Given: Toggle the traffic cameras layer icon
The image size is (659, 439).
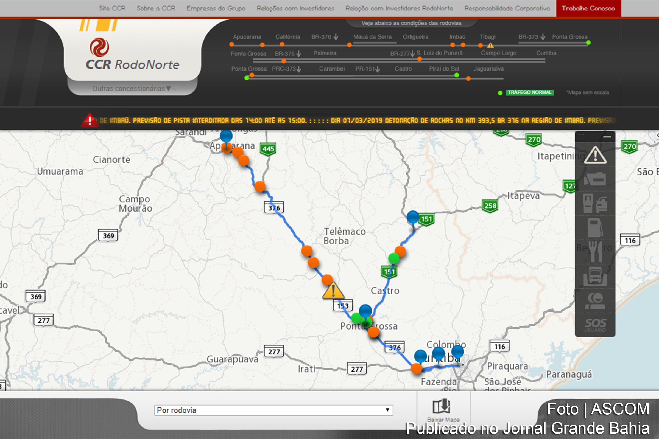Looking at the screenshot, I should click(595, 179).
